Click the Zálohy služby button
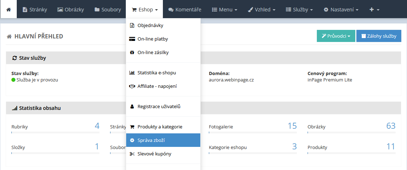The width and height of the screenshot is (407, 170). coord(378,36)
